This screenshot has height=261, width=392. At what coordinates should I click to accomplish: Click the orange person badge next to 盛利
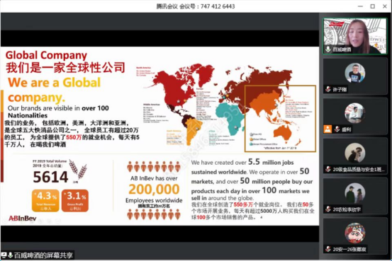(x=327, y=129)
